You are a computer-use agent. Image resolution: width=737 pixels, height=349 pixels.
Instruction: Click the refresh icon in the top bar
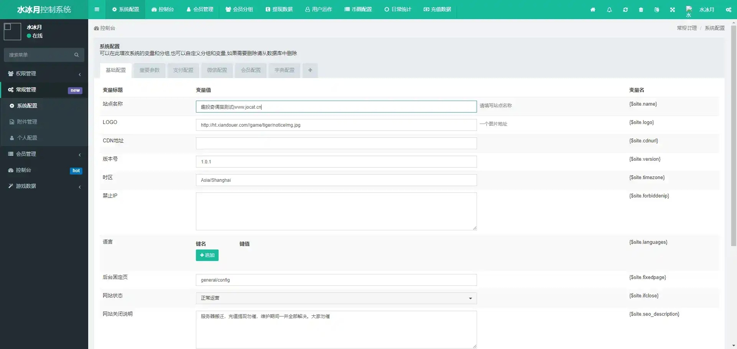(625, 10)
